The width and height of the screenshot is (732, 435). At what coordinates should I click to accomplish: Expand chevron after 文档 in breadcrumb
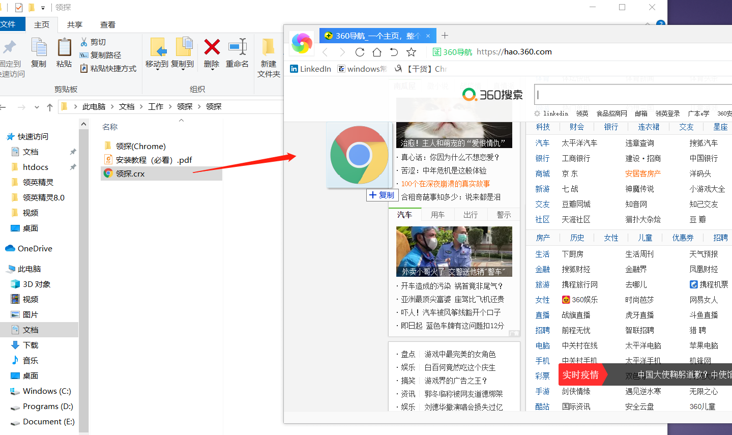click(141, 106)
